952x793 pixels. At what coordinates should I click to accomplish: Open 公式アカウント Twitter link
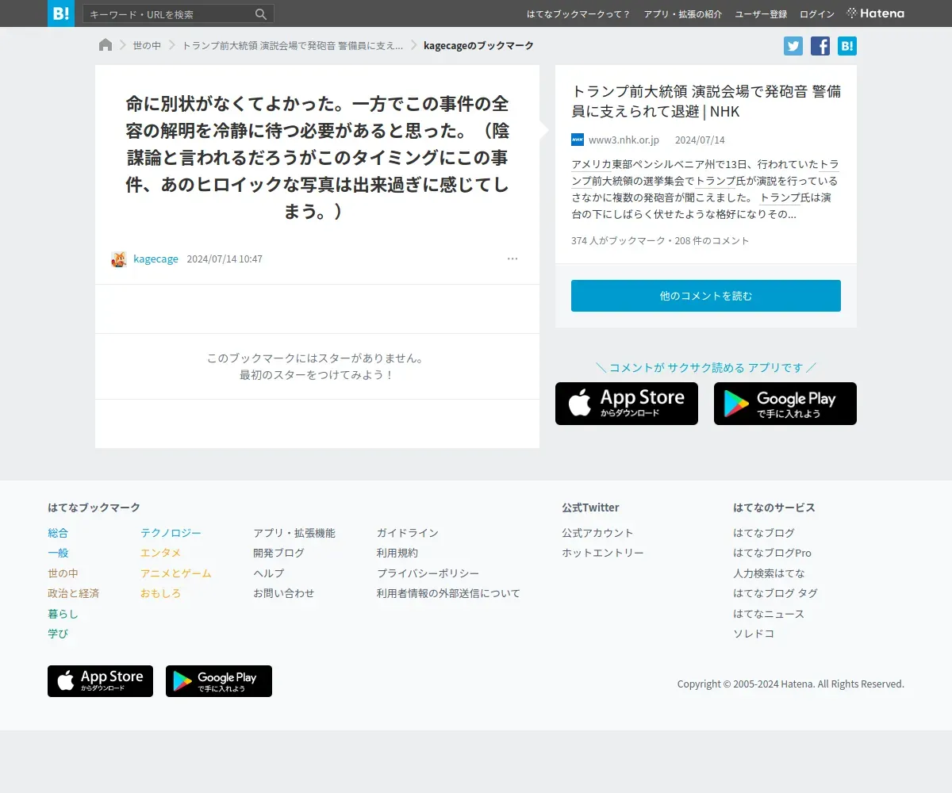click(x=597, y=533)
